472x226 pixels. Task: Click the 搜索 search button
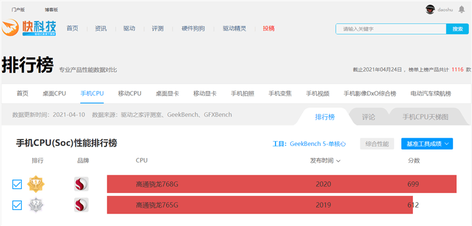click(x=457, y=29)
